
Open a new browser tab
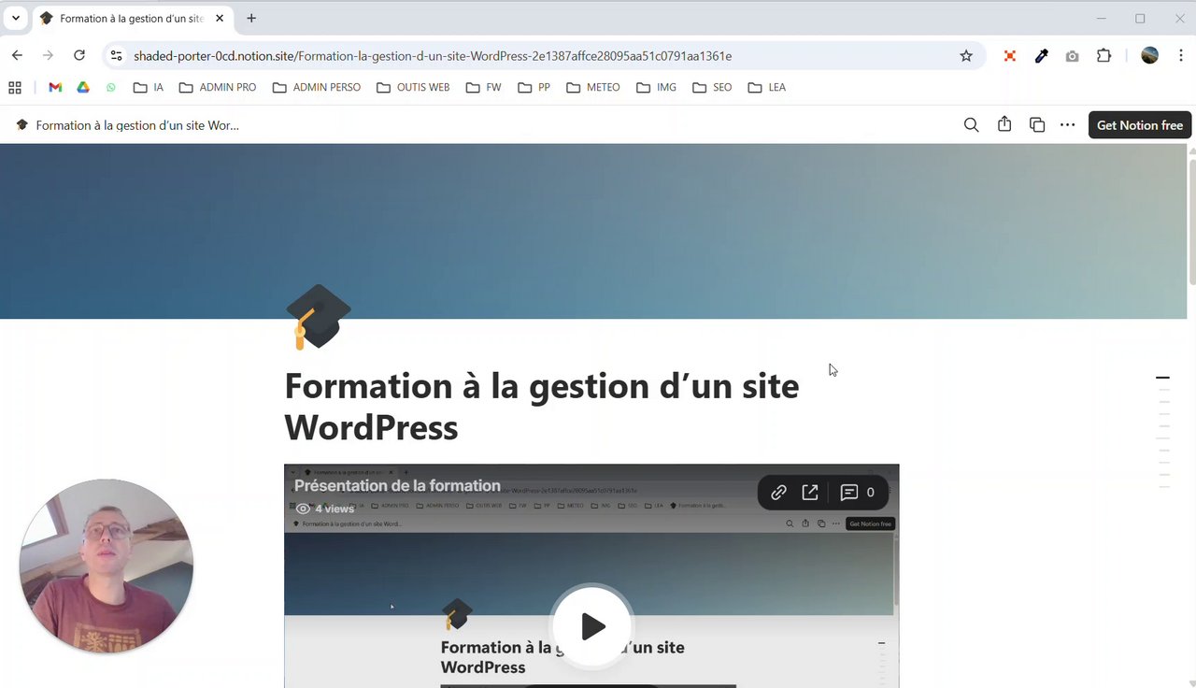pyautogui.click(x=251, y=18)
